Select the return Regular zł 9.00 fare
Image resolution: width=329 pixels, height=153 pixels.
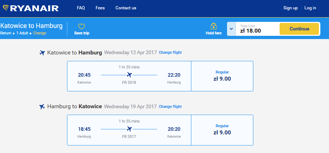(222, 130)
